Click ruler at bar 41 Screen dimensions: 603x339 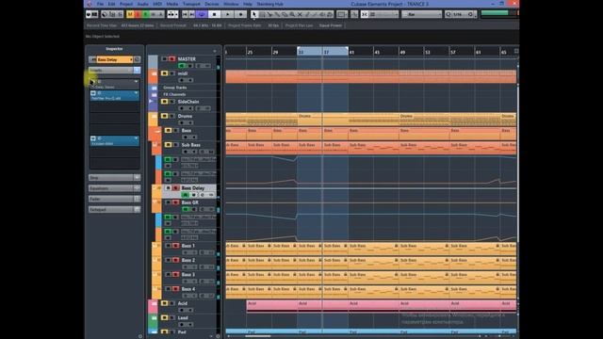tap(351, 52)
